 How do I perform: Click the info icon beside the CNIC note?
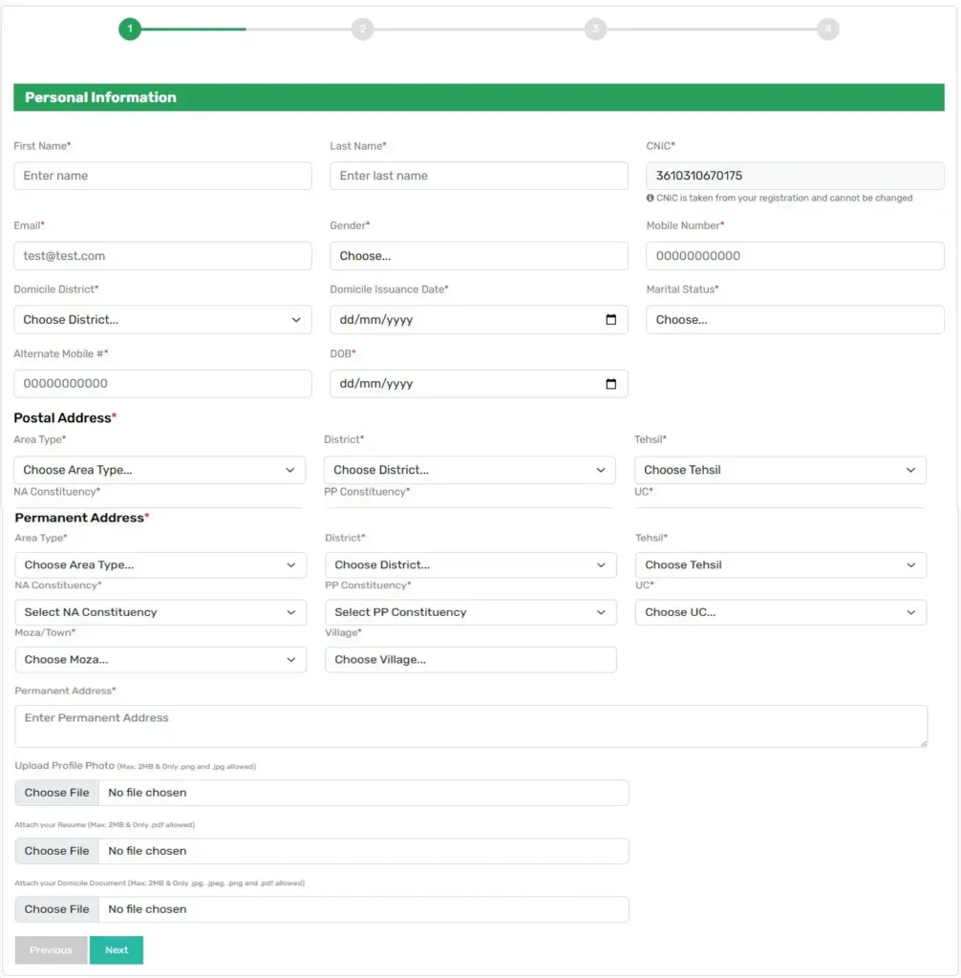(651, 198)
